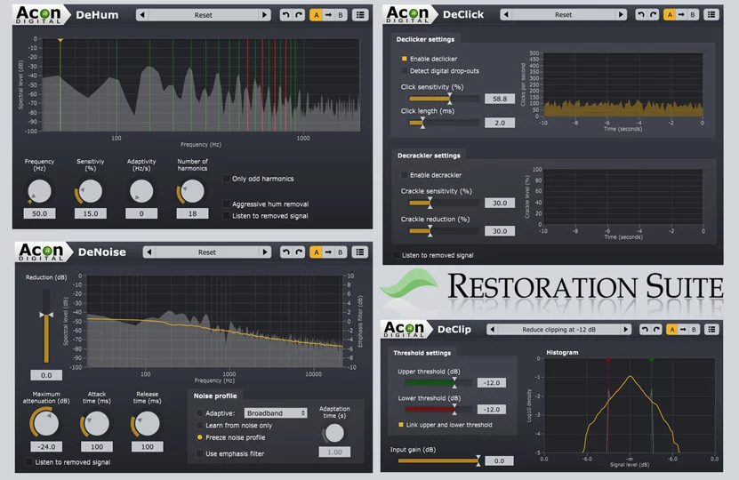Check Enable decrackler
739x480 pixels.
[x=404, y=175]
